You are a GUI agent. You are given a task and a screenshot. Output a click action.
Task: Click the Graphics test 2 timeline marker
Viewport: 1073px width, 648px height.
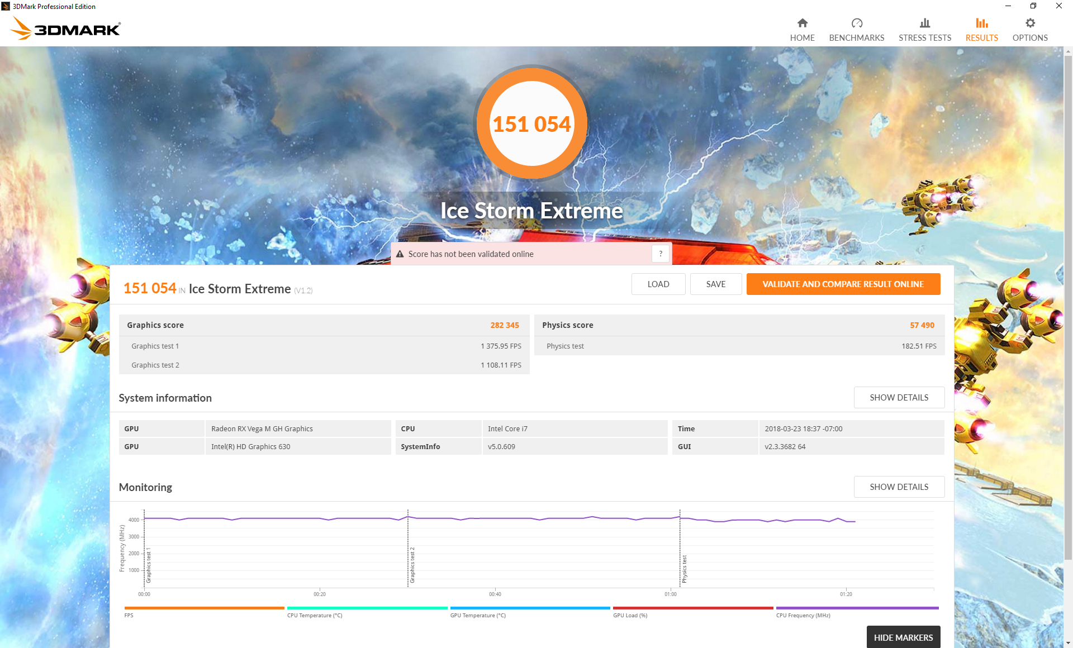(x=412, y=565)
